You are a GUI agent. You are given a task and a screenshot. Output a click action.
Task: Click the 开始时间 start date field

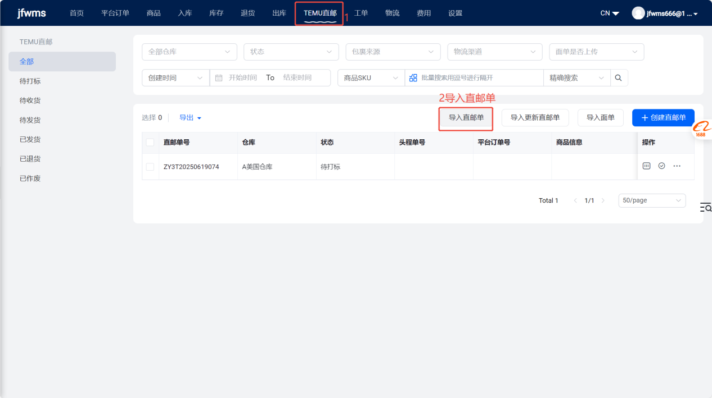243,77
